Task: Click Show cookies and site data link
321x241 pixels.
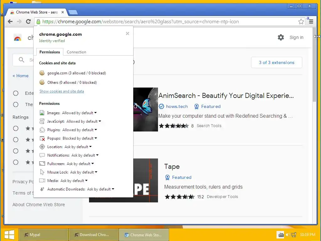Action: click(62, 91)
